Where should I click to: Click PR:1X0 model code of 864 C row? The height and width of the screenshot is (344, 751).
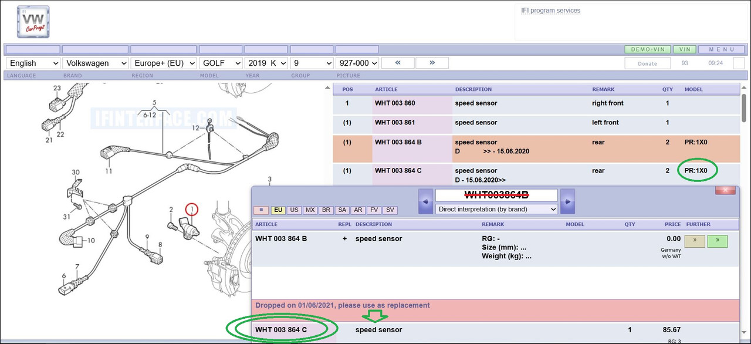(x=696, y=171)
